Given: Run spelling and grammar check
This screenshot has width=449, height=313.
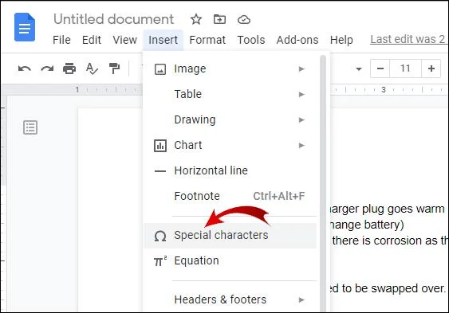Looking at the screenshot, I should click(x=92, y=68).
